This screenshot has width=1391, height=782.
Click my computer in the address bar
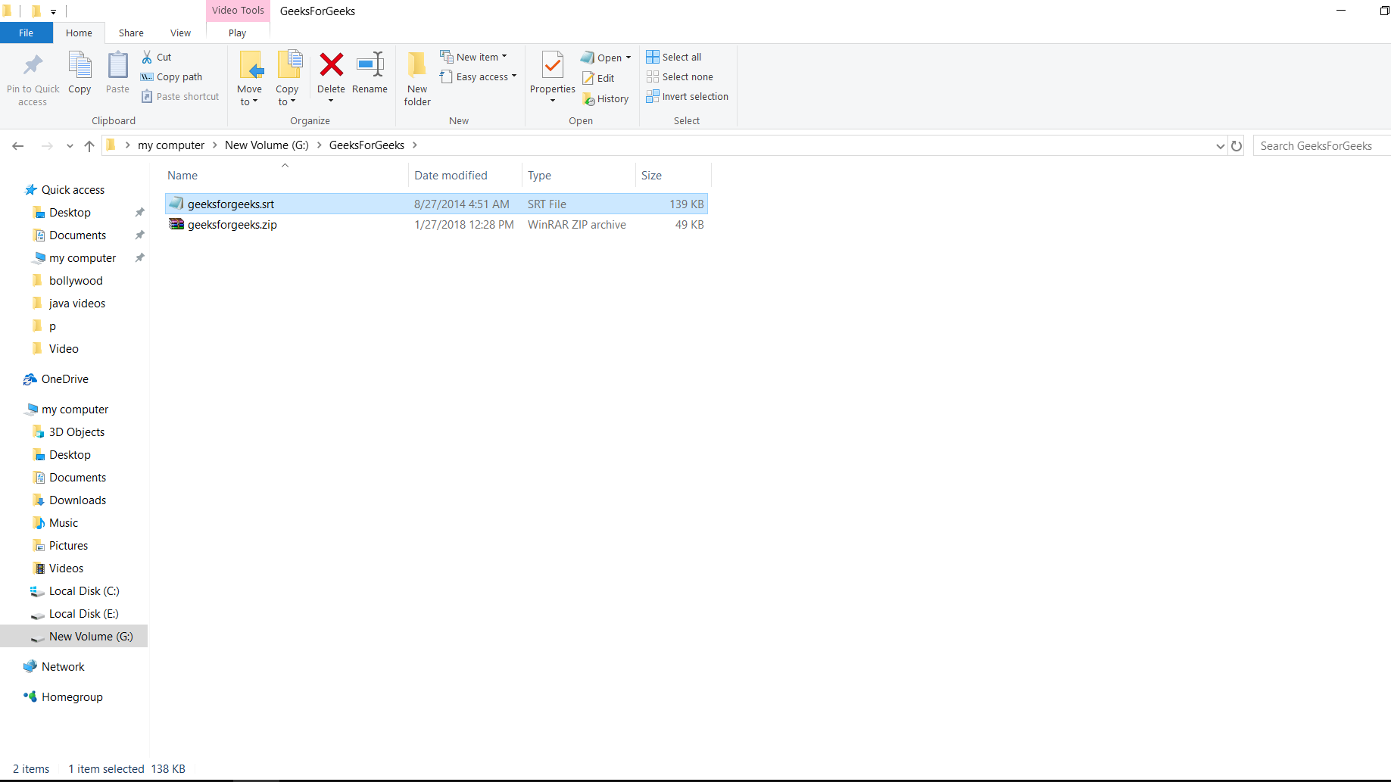(171, 145)
